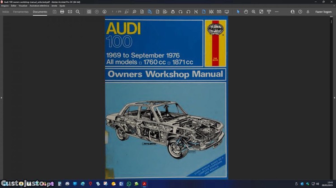This screenshot has height=188, width=336.
Task: Open the Visualizar menu
Action: pos(23,6)
